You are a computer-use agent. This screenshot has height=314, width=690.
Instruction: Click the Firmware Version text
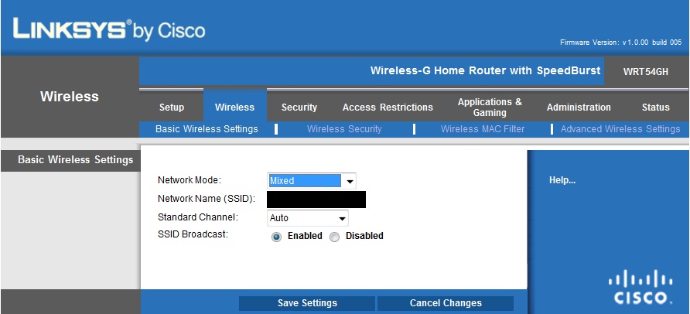[621, 43]
